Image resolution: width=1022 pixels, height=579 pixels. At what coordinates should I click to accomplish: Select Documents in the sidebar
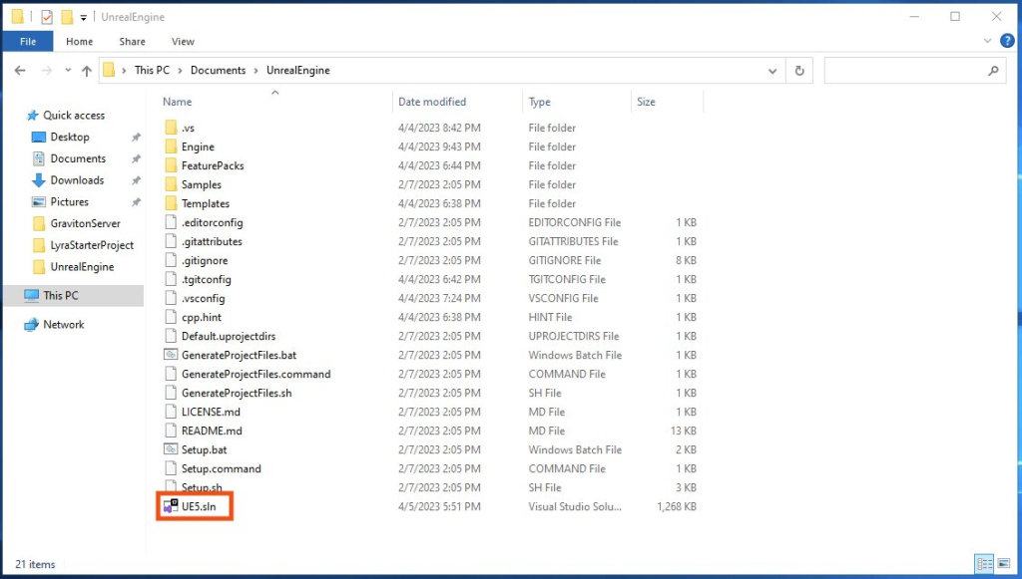pyautogui.click(x=78, y=158)
